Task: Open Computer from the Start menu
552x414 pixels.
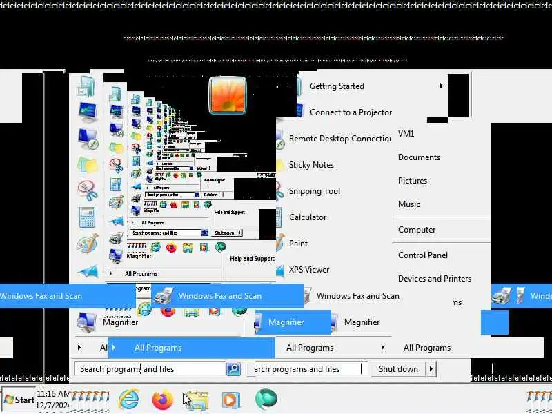Action: coord(417,230)
